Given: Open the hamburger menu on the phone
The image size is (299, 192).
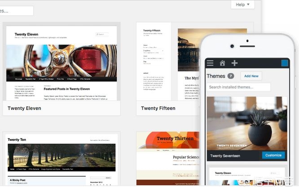Looking at the screenshot, I should click(x=210, y=63).
